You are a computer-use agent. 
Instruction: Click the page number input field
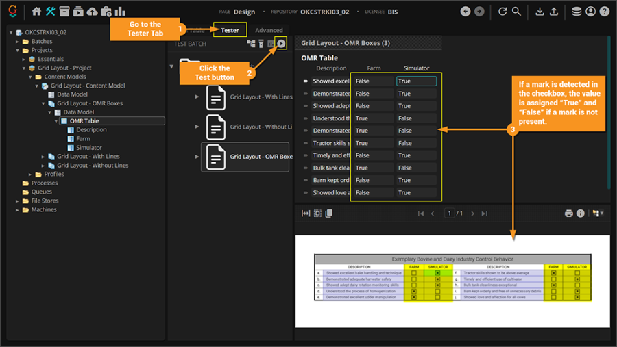pyautogui.click(x=450, y=214)
